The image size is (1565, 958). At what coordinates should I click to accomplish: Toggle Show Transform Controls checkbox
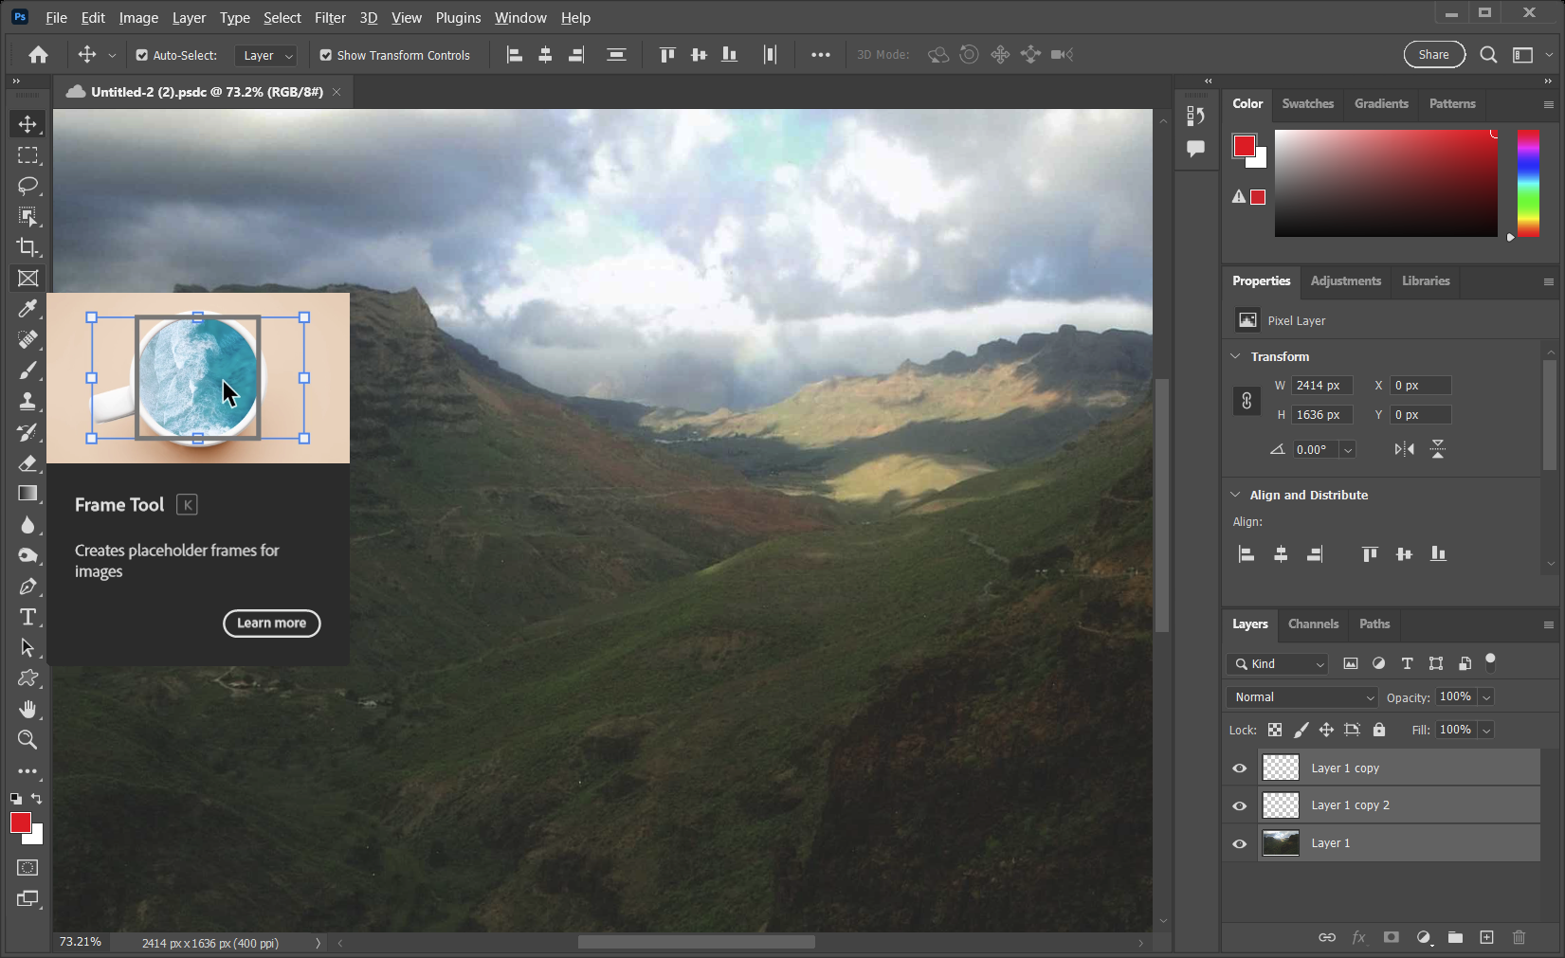pos(326,55)
